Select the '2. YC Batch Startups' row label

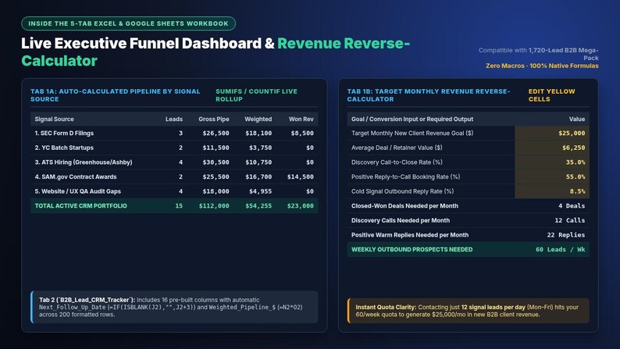pos(64,148)
